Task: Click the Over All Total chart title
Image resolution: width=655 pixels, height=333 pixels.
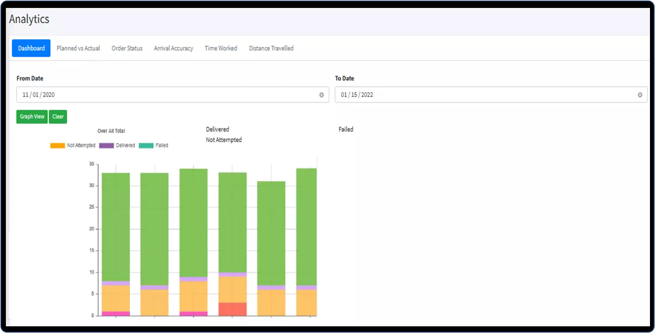Action: [111, 131]
